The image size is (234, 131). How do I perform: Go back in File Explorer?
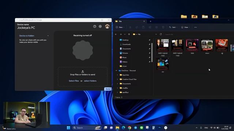[116, 34]
